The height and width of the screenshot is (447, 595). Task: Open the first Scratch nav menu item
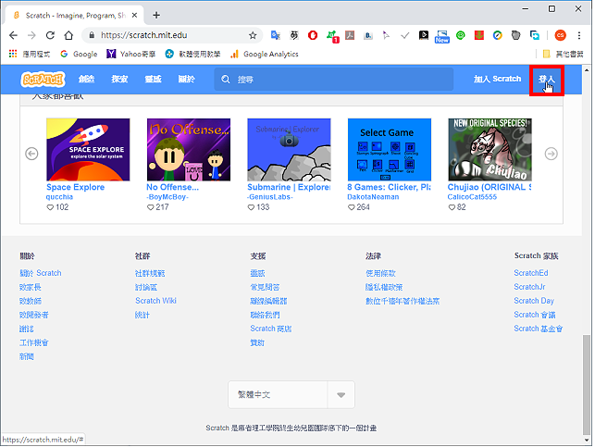point(86,79)
